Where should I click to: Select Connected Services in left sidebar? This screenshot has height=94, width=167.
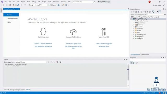tap(12, 19)
